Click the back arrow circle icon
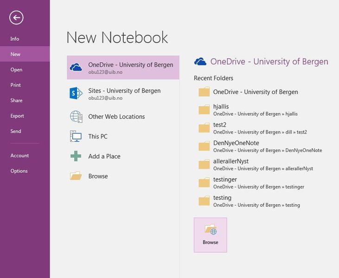339x278 pixels. click(x=16, y=18)
